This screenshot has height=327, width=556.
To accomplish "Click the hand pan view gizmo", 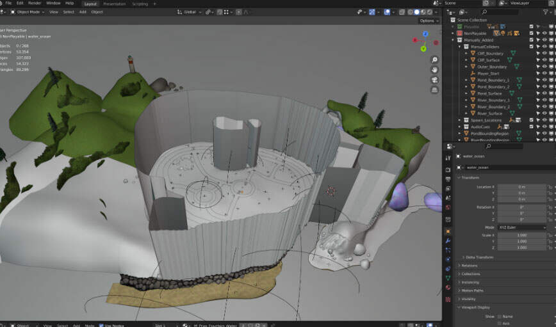I will (x=435, y=69).
